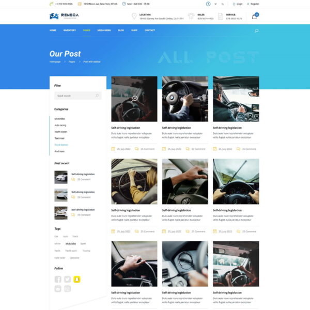Click the Limosine tag
This screenshot has width=310, height=310.
coord(74,257)
